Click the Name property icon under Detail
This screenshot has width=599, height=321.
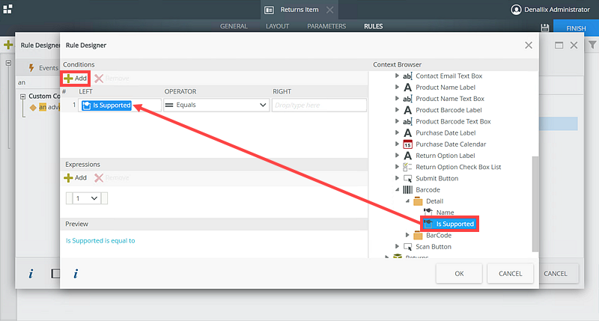[428, 213]
